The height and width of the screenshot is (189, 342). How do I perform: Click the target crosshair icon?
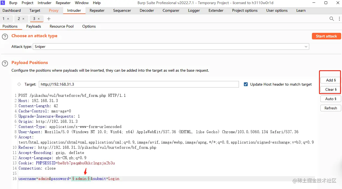click(19, 84)
